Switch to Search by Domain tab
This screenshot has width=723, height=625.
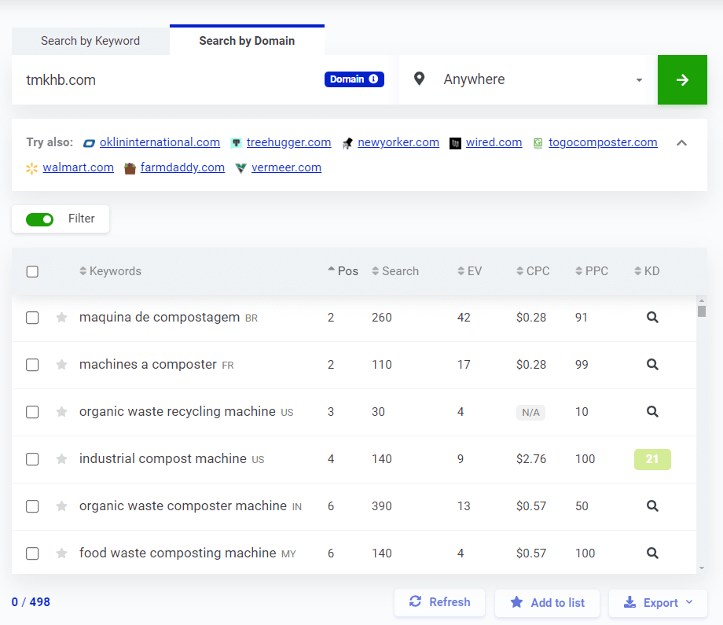tap(247, 41)
